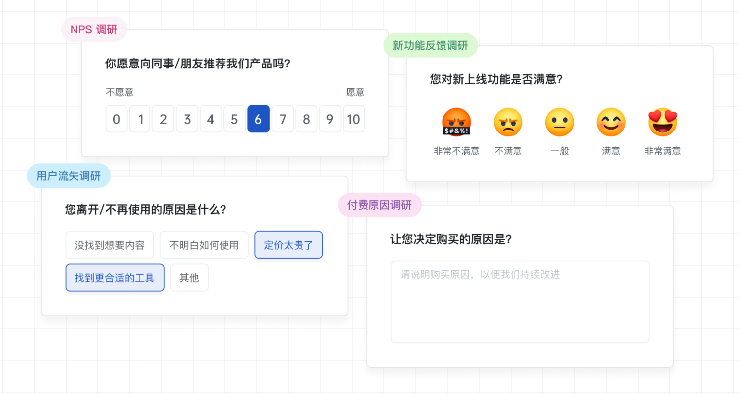Select NPS score 10
Viewport: 739px width, 394px height.
click(x=354, y=119)
